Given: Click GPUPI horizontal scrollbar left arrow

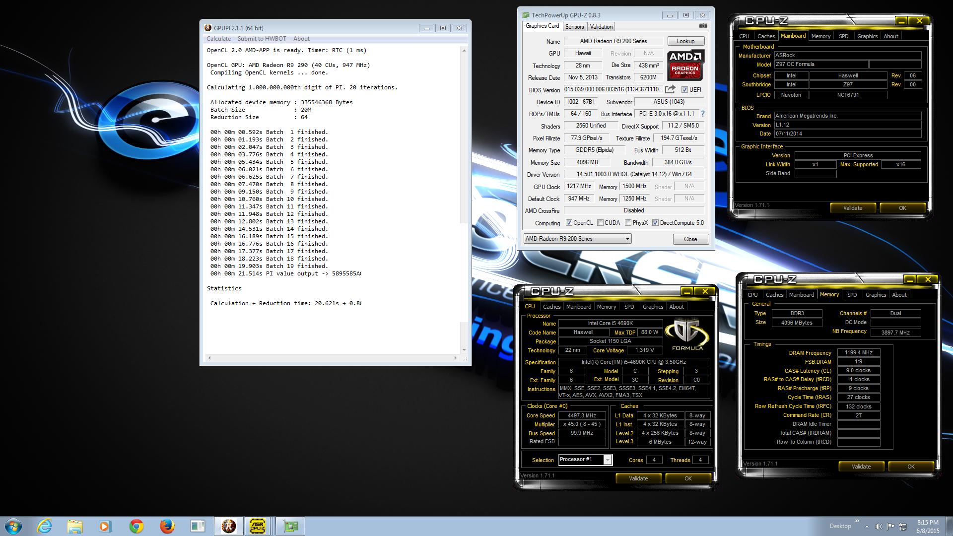Looking at the screenshot, I should tap(209, 357).
